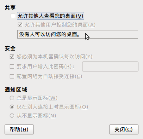The height and width of the screenshot is (139, 143).
Task: Enable 配置网络为自动接受连接 checkbox
Action: [x=12, y=76]
